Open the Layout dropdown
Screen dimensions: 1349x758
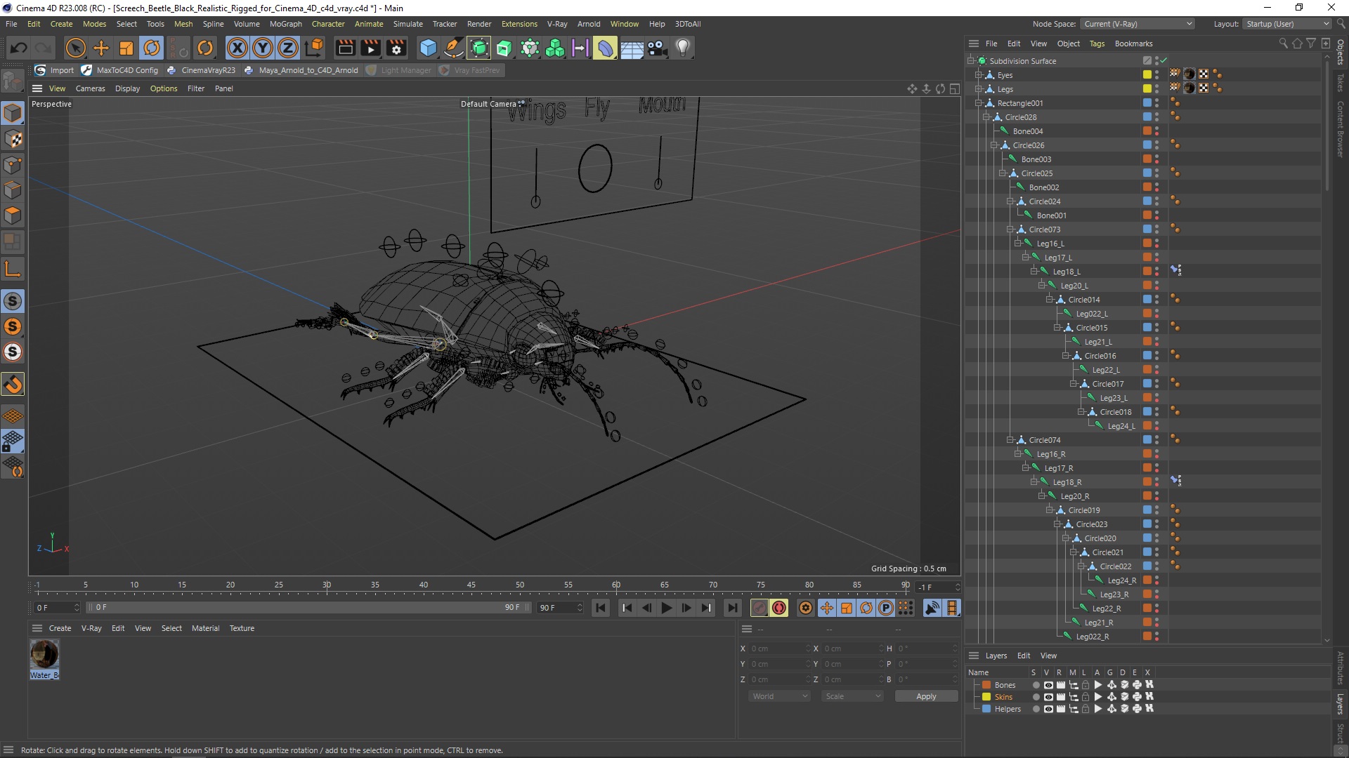pos(1286,24)
